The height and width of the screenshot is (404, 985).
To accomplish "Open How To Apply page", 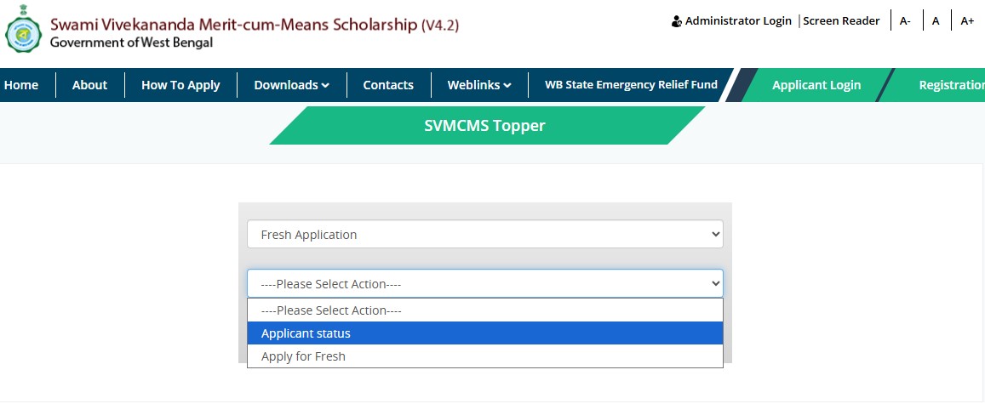I will coord(181,85).
